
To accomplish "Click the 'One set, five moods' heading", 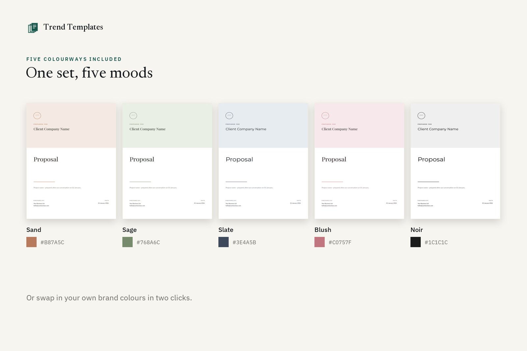I will click(x=89, y=73).
